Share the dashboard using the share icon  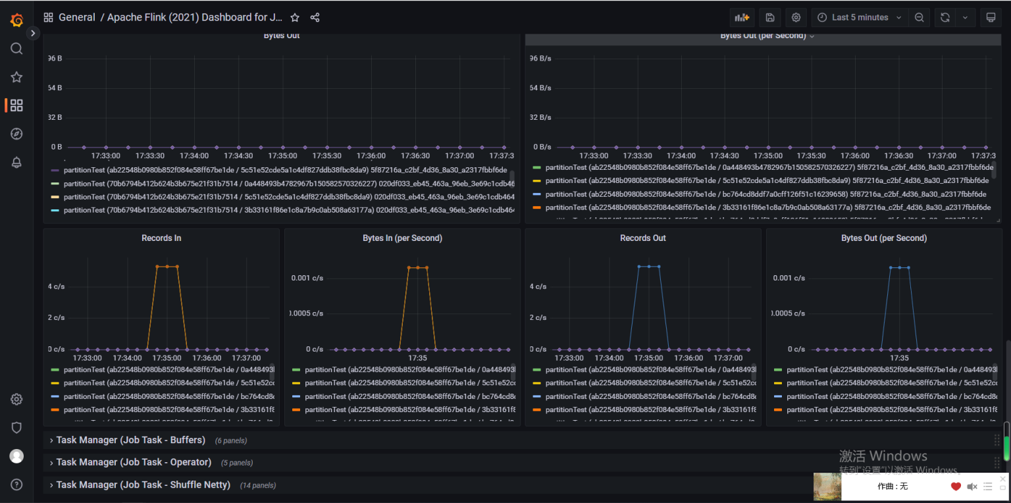pos(315,18)
